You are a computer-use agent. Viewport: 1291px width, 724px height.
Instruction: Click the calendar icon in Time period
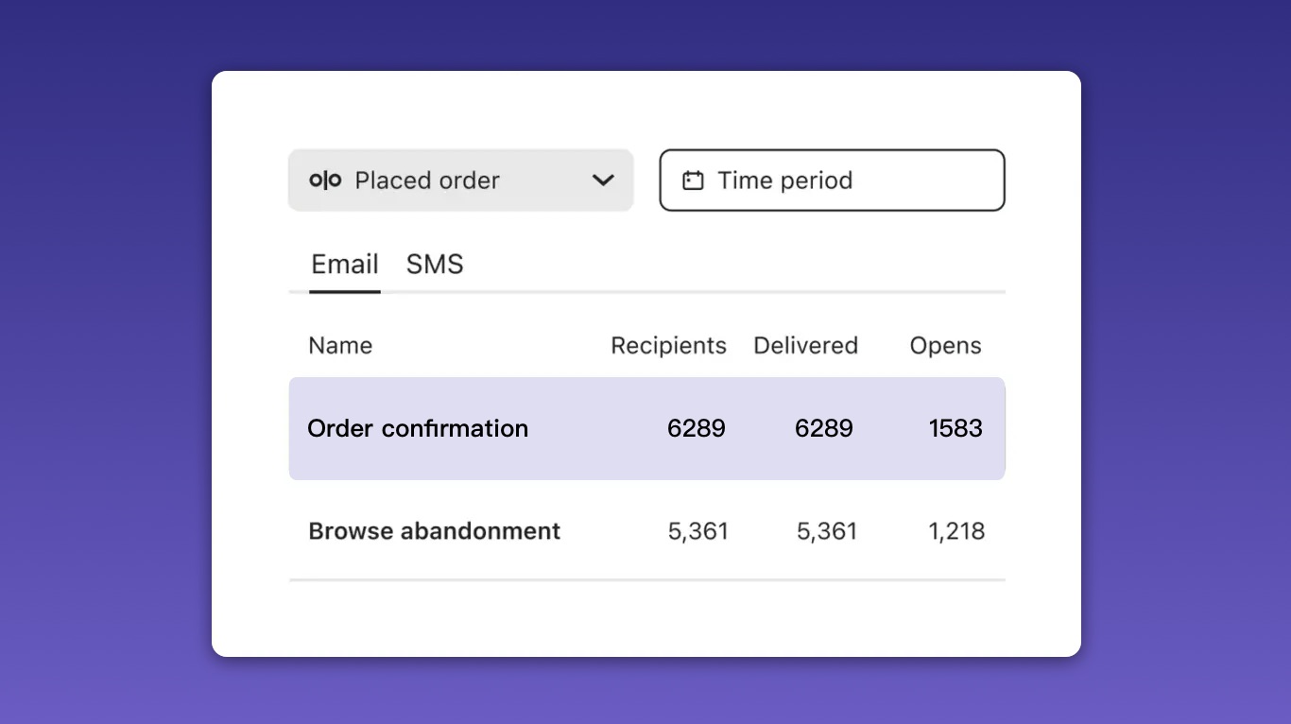tap(693, 181)
